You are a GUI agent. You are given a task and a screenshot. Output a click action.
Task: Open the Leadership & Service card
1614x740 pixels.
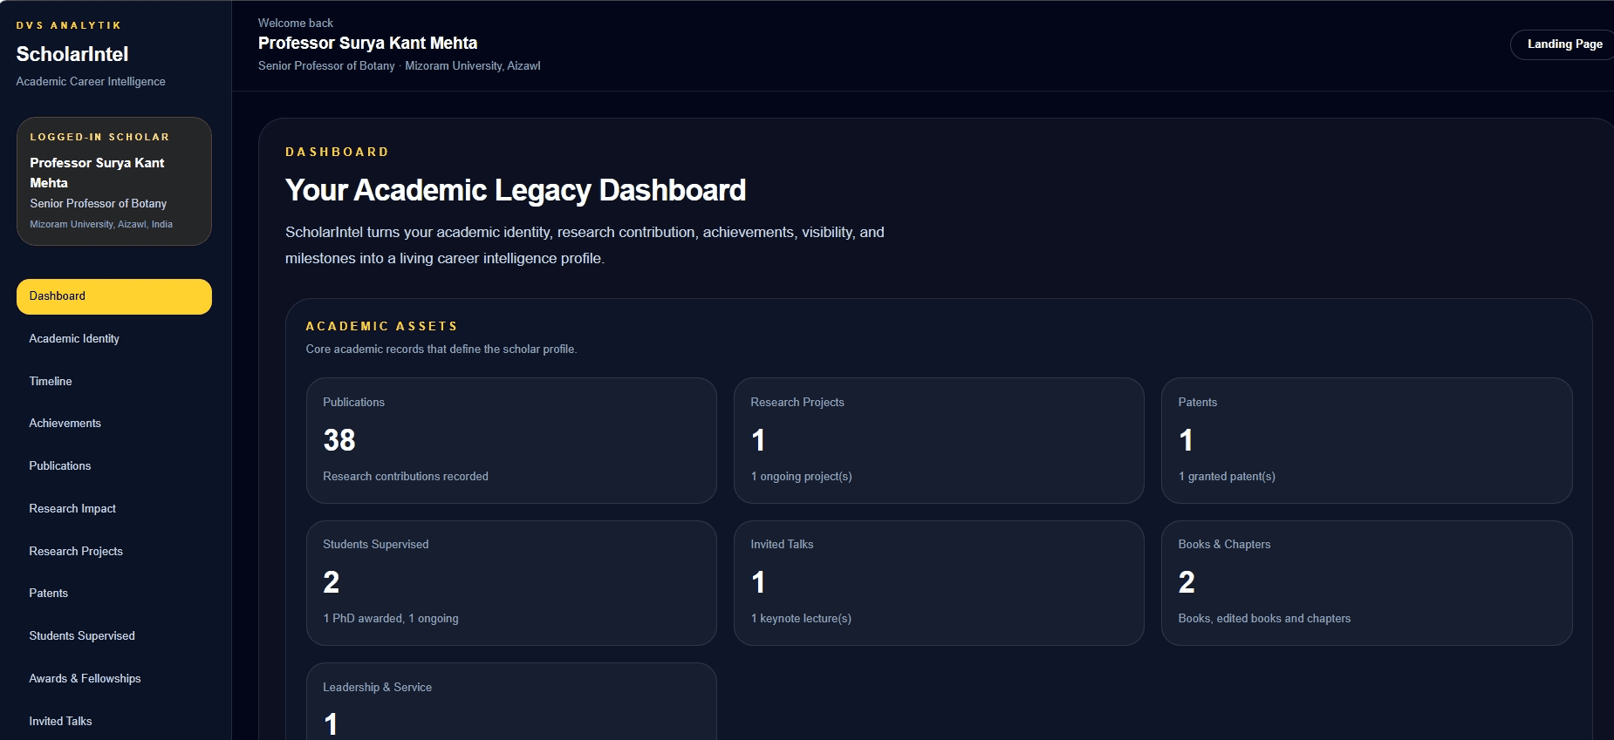point(511,702)
